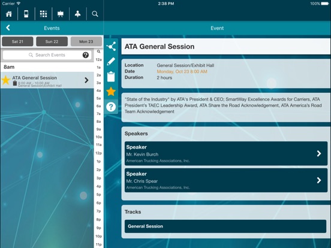Go back using the Events back arrow
This screenshot has width=331, height=248.
8,28
